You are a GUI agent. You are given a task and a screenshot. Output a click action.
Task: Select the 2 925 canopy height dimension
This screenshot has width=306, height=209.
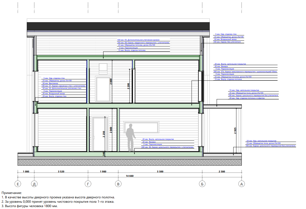[x=235, y=130]
